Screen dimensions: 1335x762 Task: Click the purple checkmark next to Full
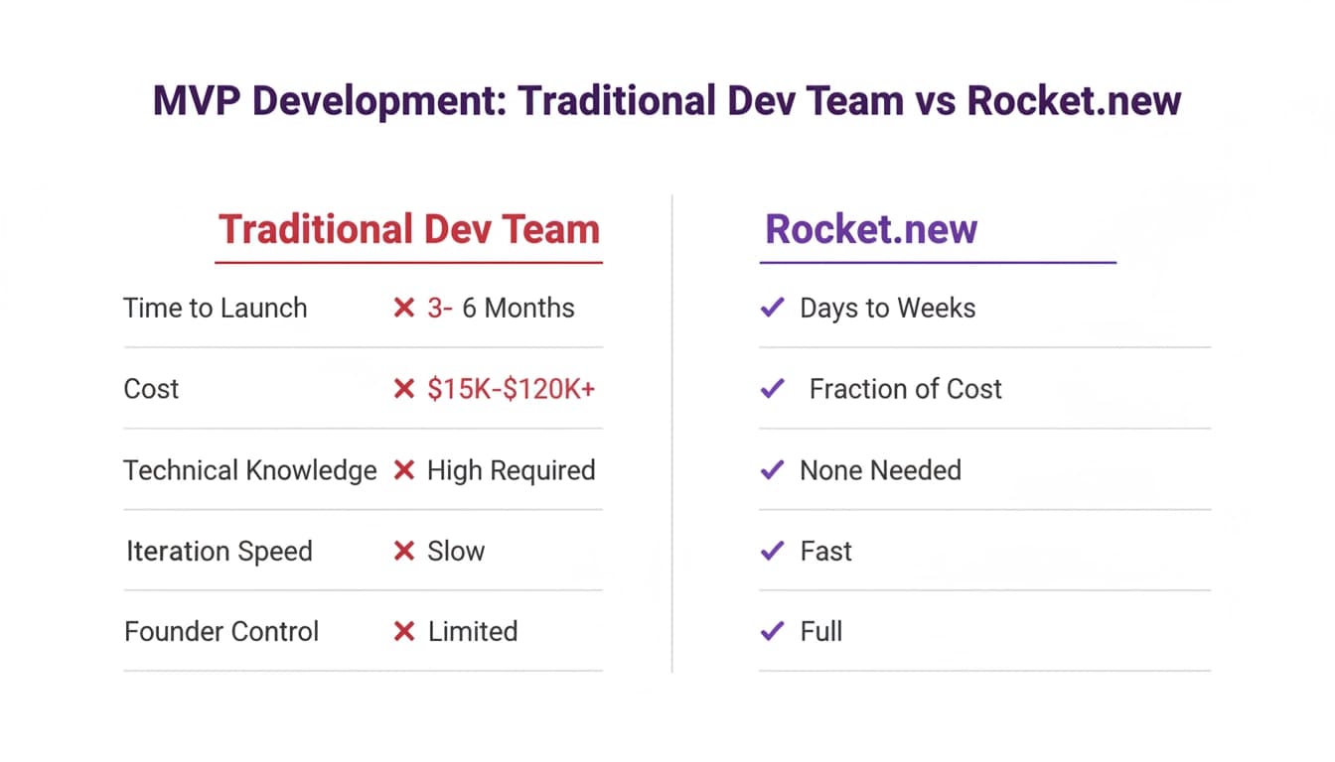pos(772,632)
